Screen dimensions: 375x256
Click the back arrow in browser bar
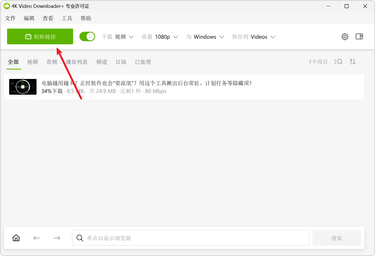36,238
